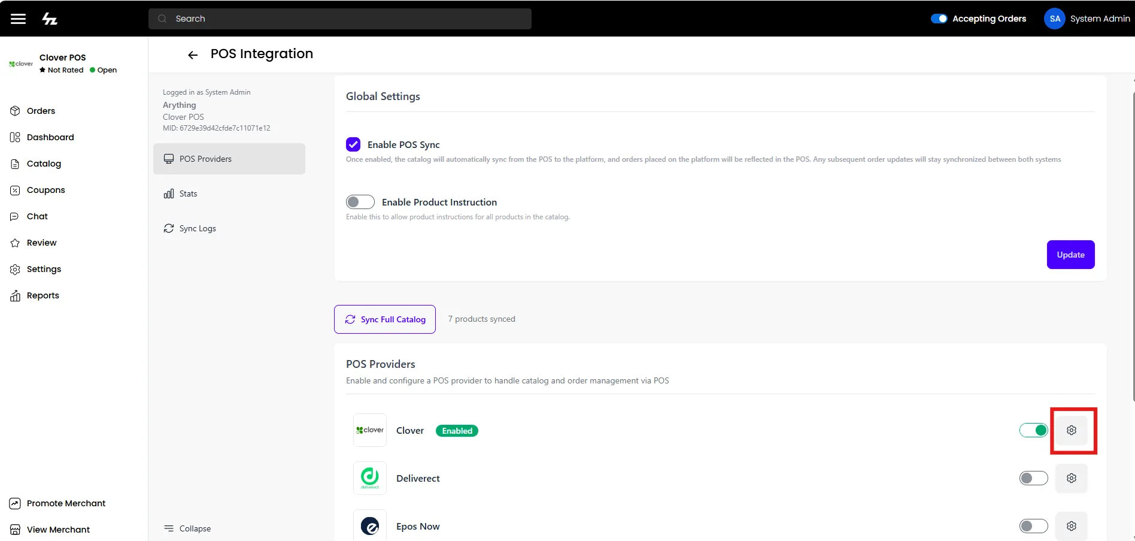Click View Merchant link
This screenshot has height=541, width=1135.
point(50,530)
